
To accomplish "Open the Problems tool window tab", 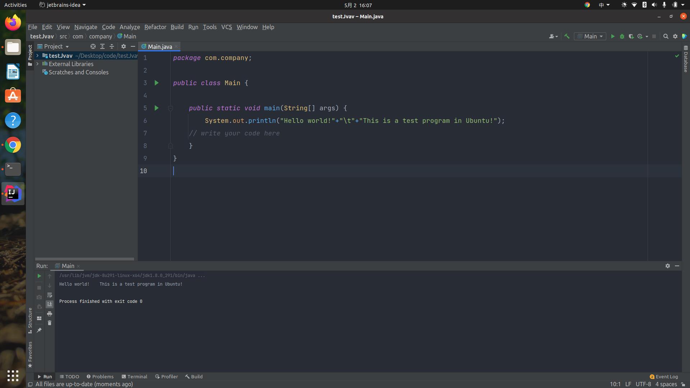I will [100, 377].
